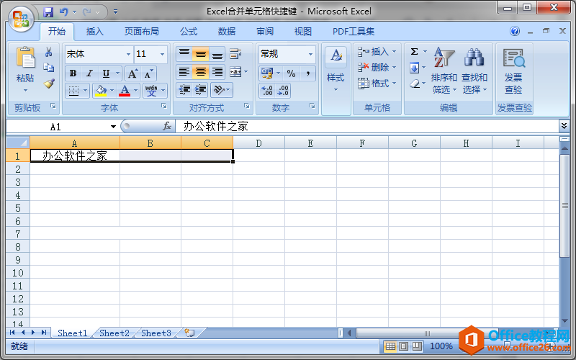
Task: Switch to Sheet2 tab
Action: [x=114, y=333]
